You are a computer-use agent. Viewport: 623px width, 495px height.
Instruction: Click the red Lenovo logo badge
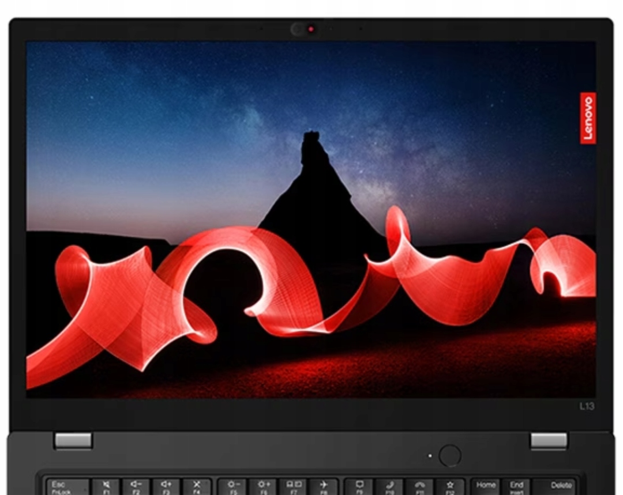pyautogui.click(x=588, y=118)
